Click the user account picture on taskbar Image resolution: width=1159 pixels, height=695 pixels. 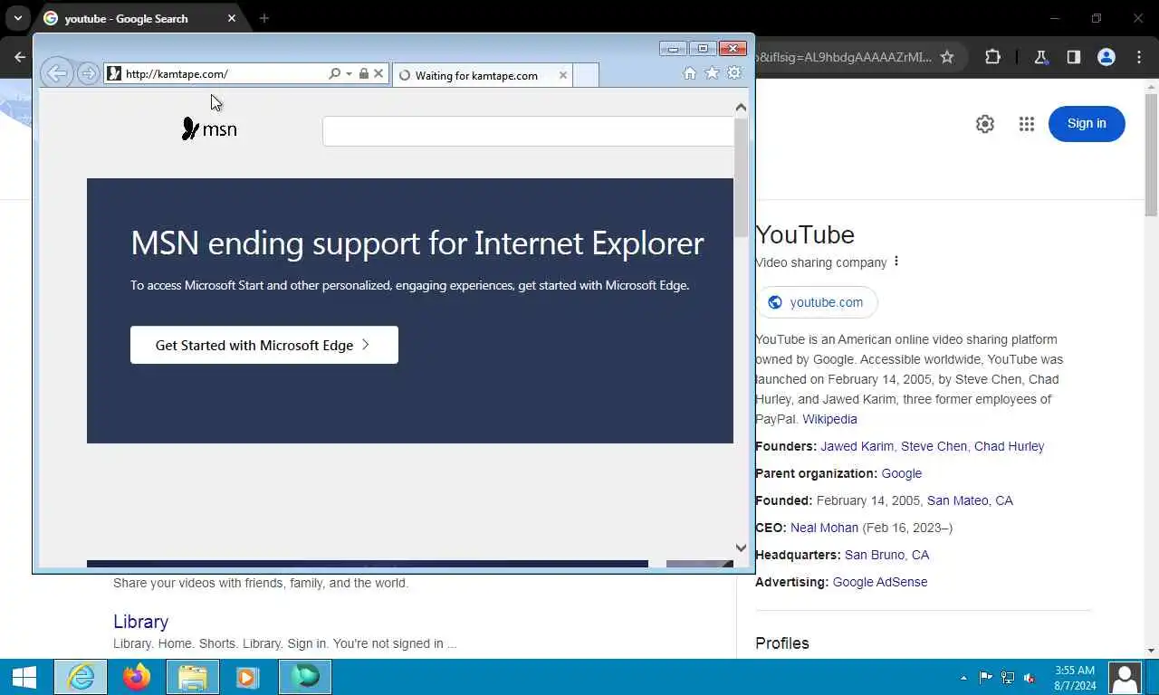[x=1125, y=677]
